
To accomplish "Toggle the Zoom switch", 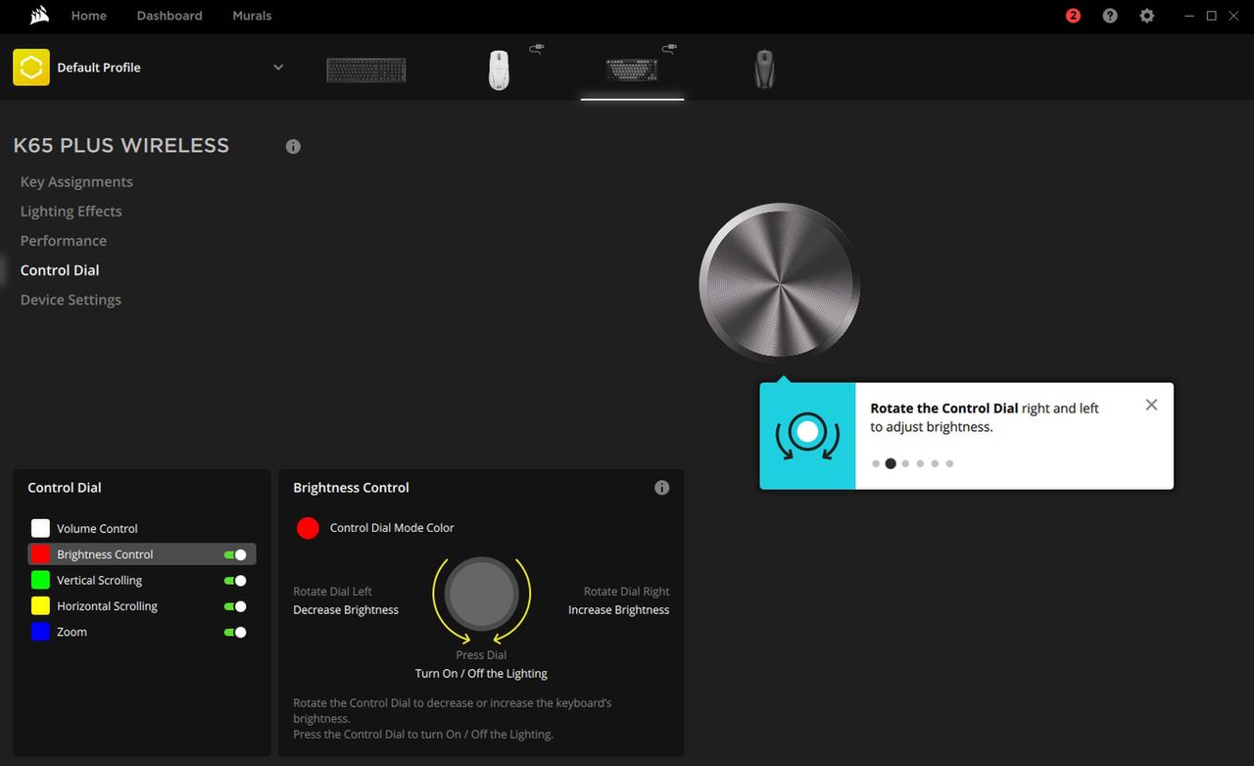I will 235,632.
